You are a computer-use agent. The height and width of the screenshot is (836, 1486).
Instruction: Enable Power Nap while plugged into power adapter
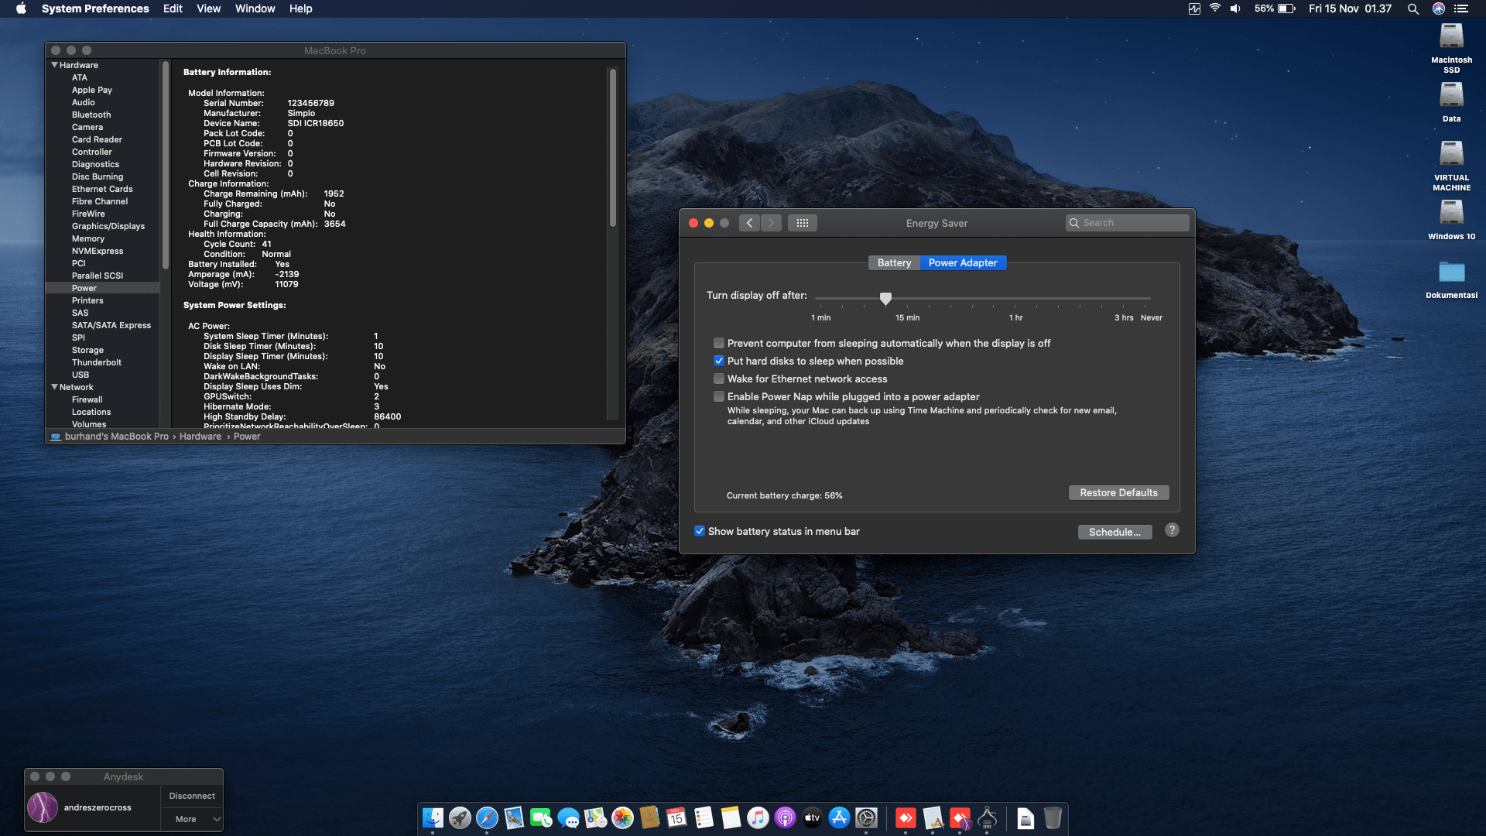tap(719, 396)
